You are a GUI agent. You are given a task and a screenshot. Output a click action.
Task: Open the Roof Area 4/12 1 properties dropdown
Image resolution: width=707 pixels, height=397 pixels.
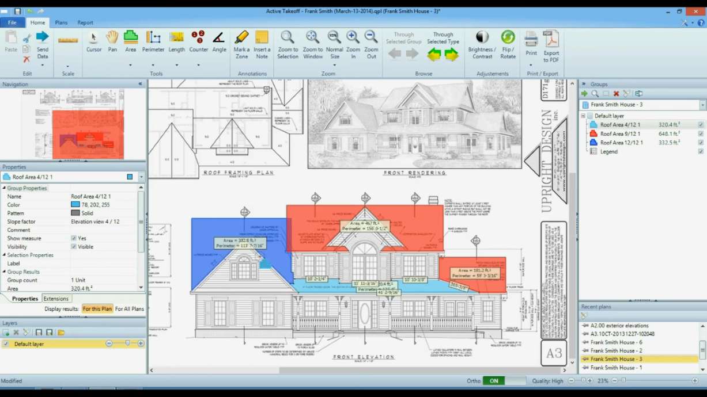(141, 177)
